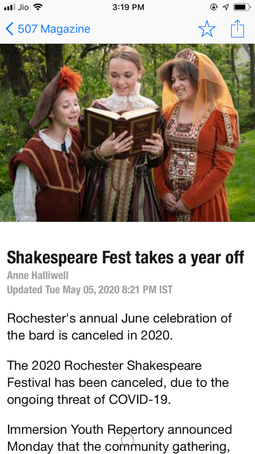This screenshot has height=454, width=255.
Task: Tap the rotation lock status icon
Action: (214, 7)
